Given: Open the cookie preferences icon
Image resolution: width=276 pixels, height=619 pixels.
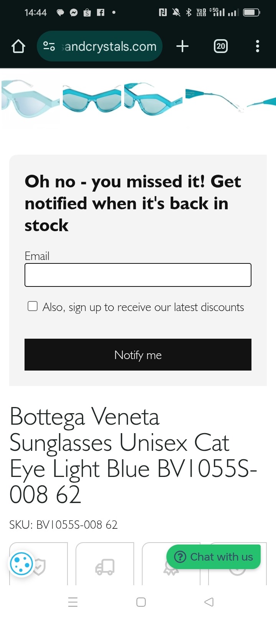Looking at the screenshot, I should [21, 564].
